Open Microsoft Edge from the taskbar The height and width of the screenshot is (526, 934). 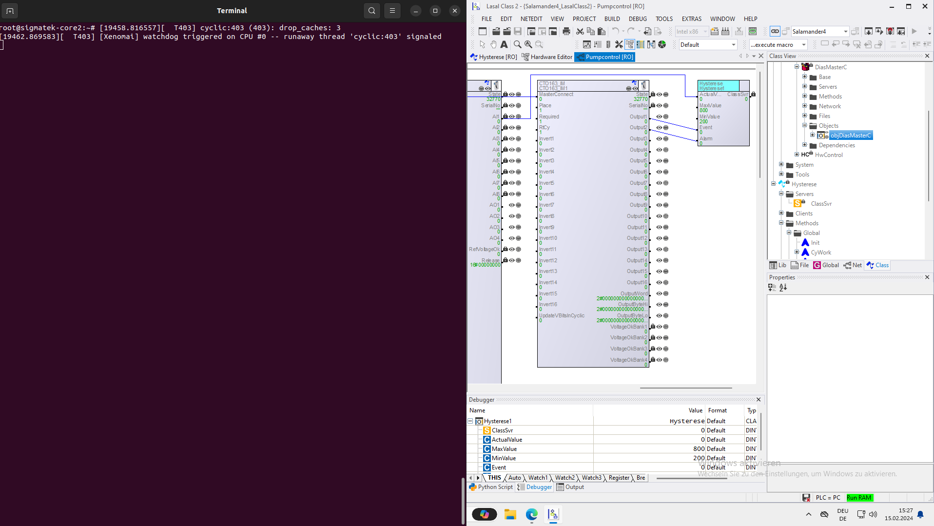tap(531, 514)
